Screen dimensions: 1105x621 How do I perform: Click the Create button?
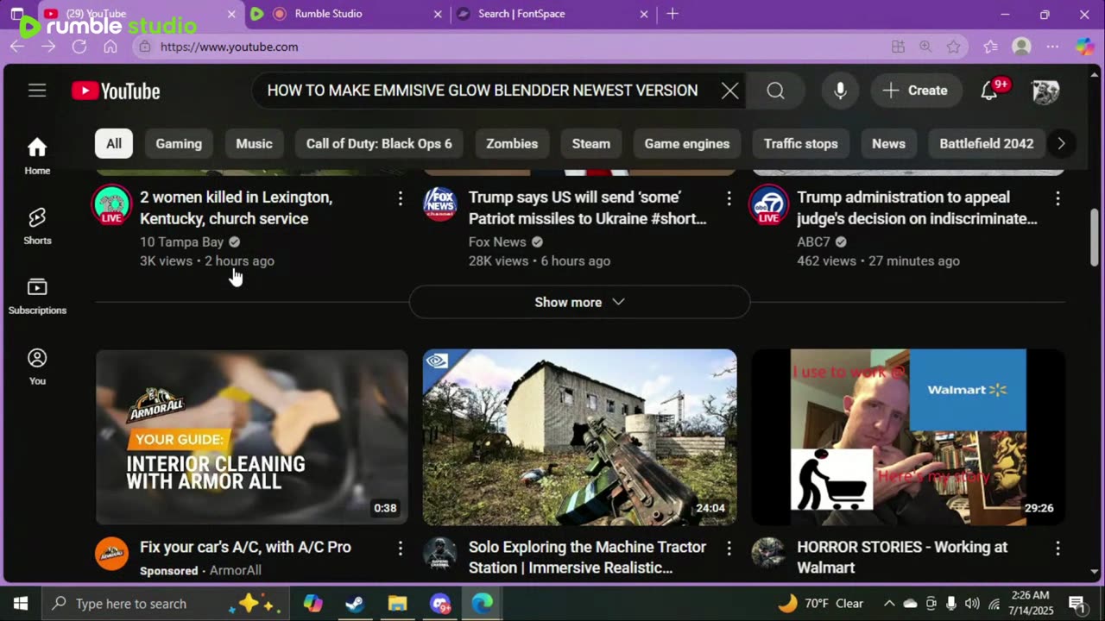point(916,91)
